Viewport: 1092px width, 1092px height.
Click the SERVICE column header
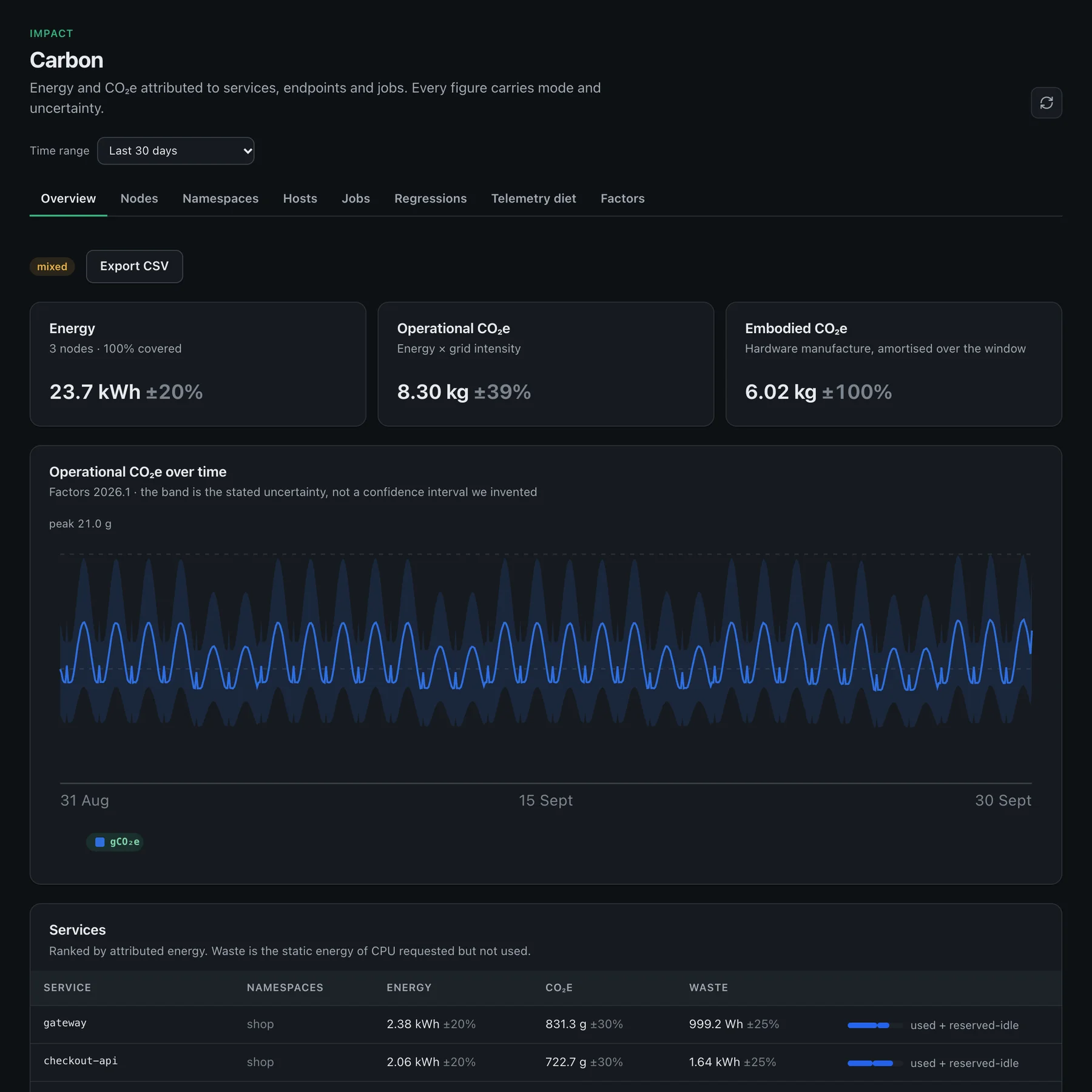point(67,988)
